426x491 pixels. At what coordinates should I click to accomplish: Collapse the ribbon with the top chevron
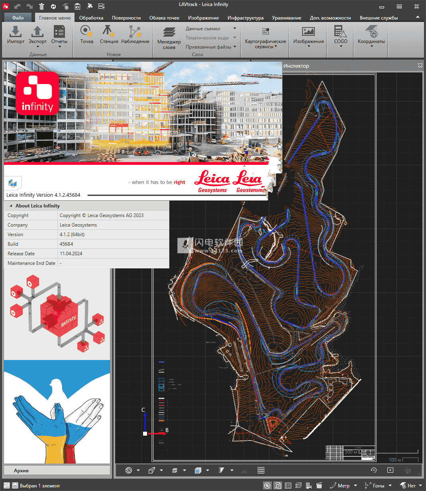[417, 17]
